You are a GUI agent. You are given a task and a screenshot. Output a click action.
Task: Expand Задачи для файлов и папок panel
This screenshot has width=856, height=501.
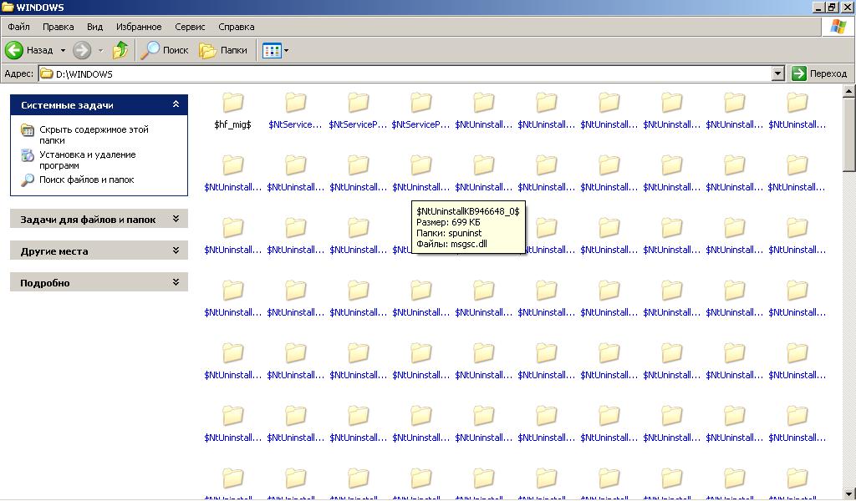point(176,219)
